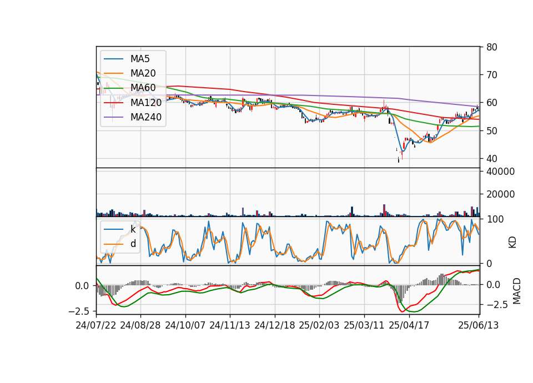This screenshot has width=533, height=383.
Task: Click the 24/11/13 date axis label
Action: click(x=230, y=325)
